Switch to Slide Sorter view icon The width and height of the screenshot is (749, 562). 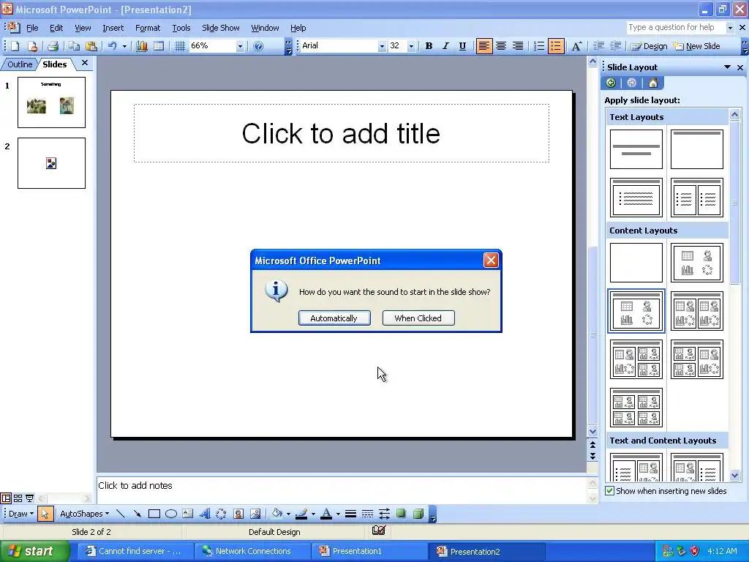pyautogui.click(x=18, y=498)
